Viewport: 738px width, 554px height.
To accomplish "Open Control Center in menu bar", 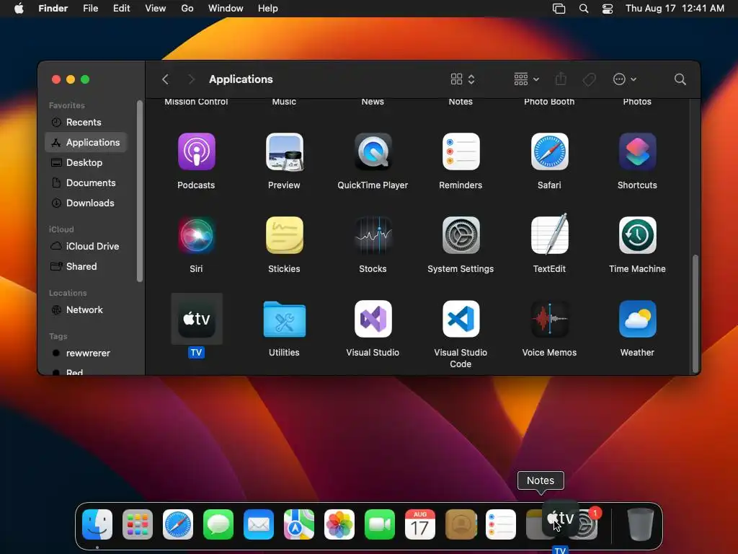I will (x=608, y=9).
